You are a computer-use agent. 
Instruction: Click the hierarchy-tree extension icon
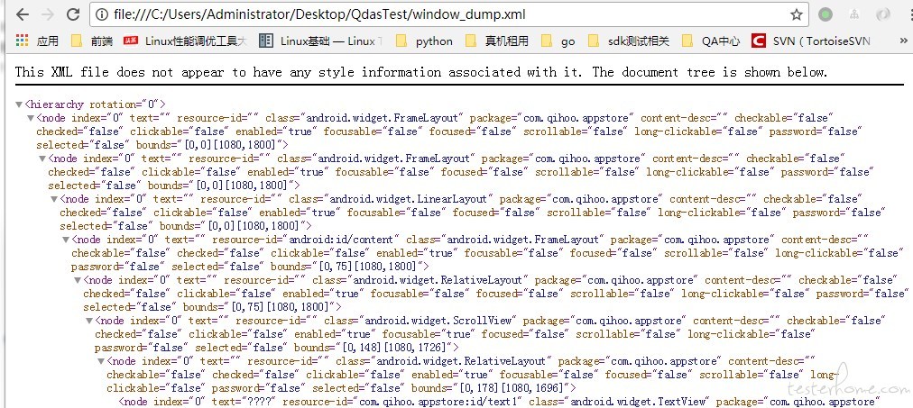[x=854, y=14]
